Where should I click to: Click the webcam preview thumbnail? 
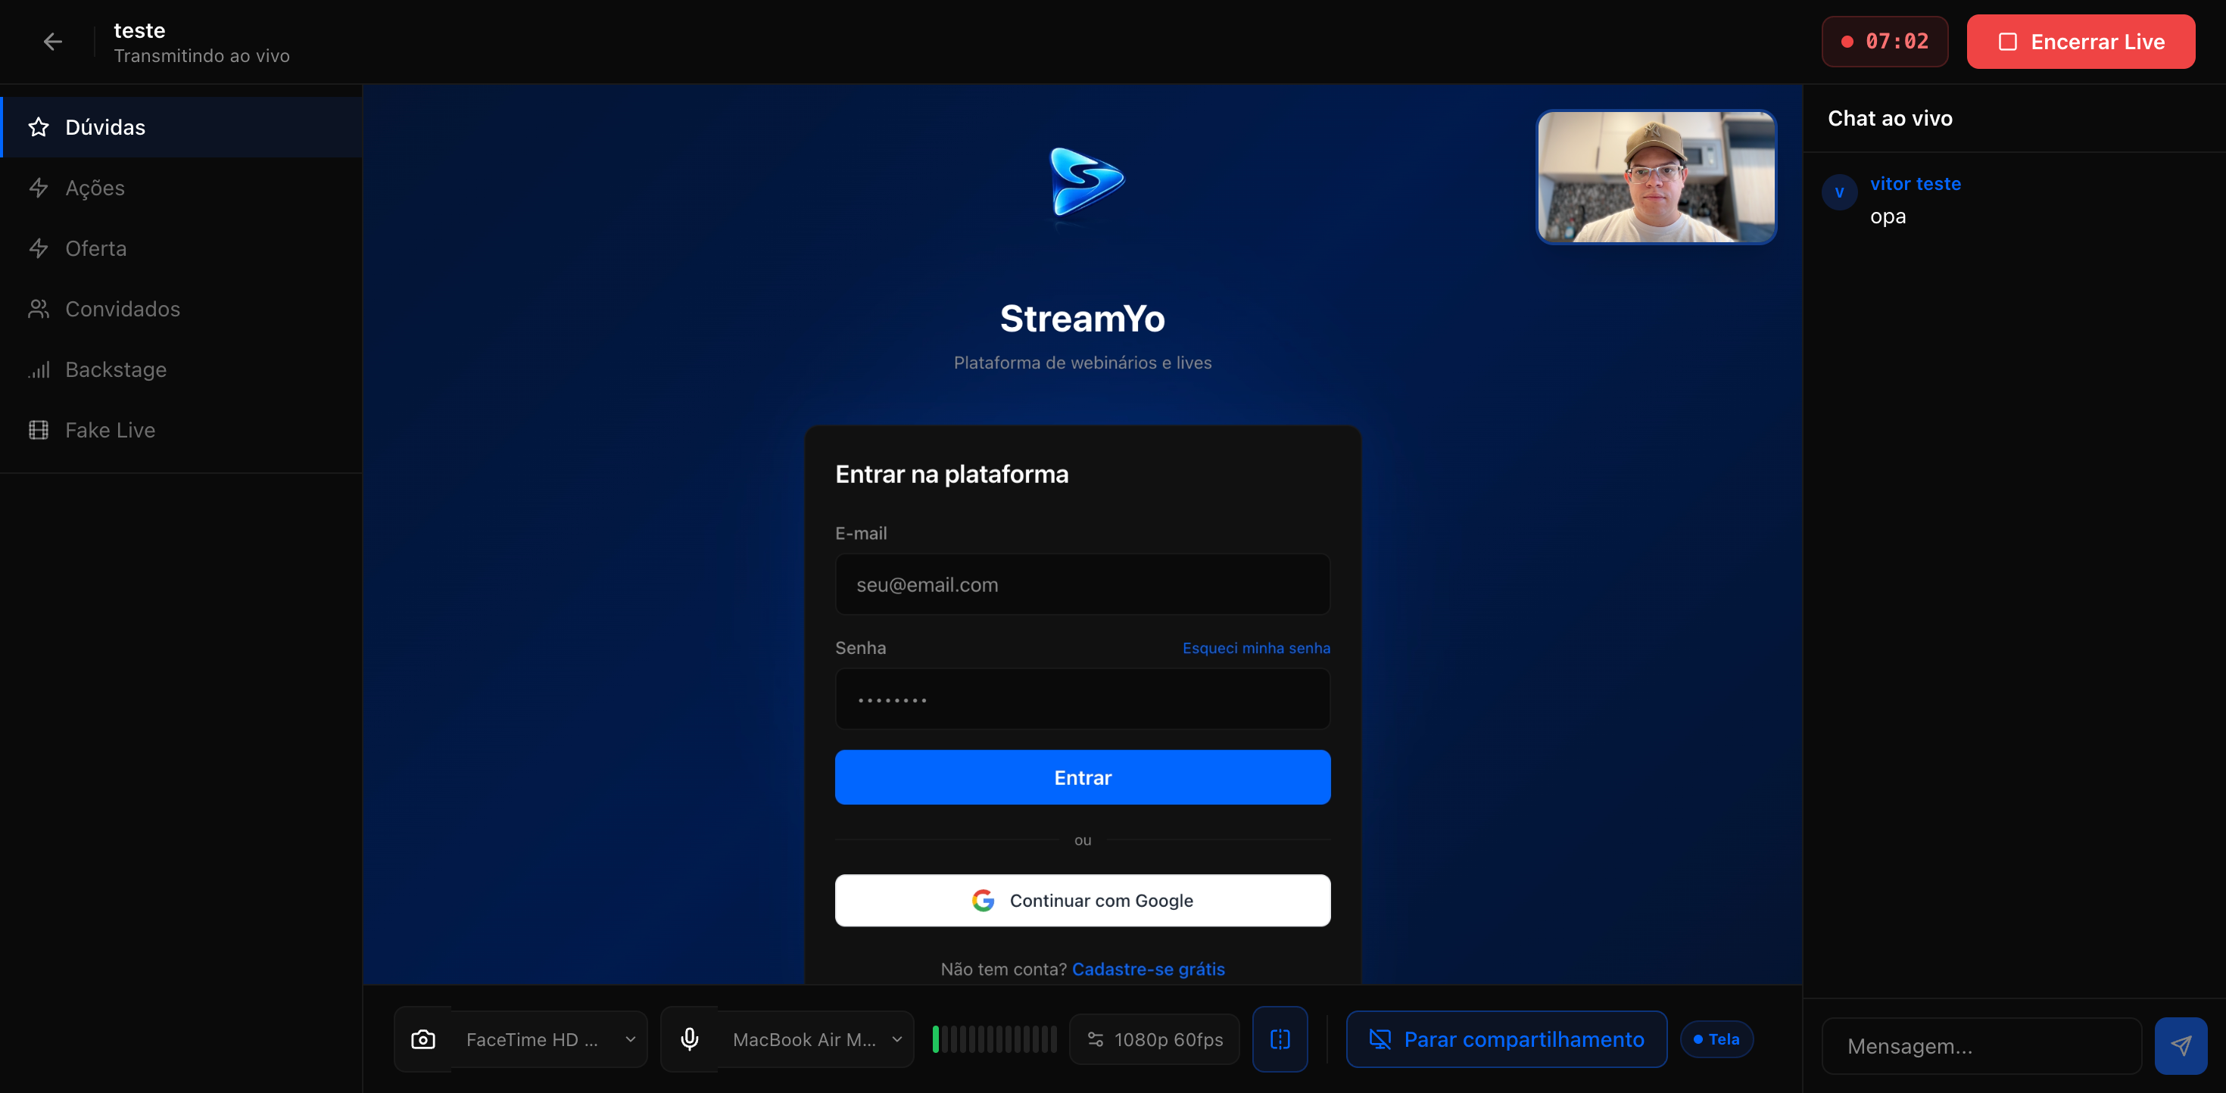click(1656, 177)
